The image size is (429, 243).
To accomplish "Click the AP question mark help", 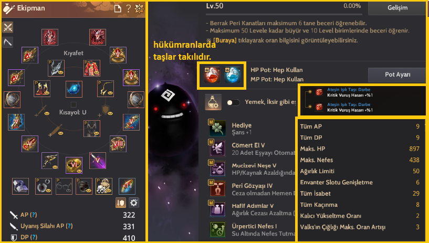I will [33, 215].
